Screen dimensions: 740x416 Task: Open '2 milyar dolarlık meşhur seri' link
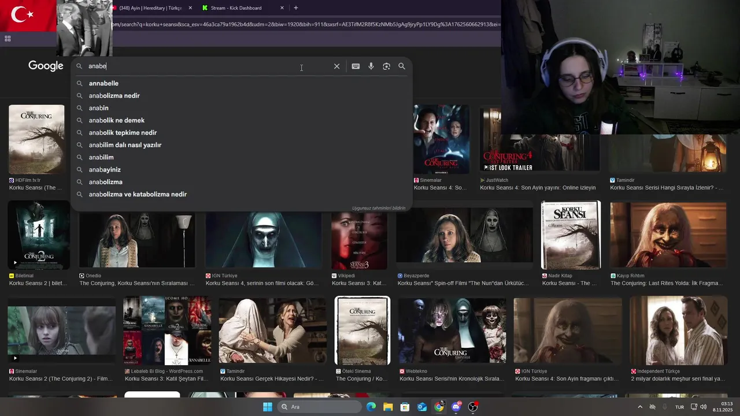678,379
